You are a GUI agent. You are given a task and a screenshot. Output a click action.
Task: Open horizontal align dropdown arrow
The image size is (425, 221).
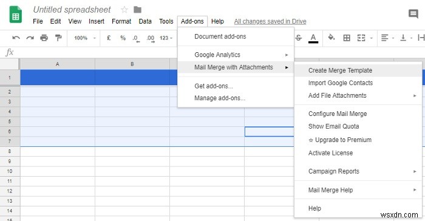393,38
